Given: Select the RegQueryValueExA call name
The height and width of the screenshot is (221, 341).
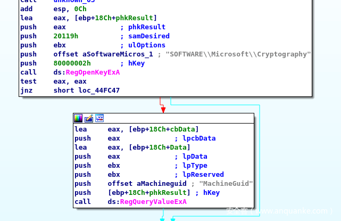Looking at the screenshot, I should [x=153, y=202].
